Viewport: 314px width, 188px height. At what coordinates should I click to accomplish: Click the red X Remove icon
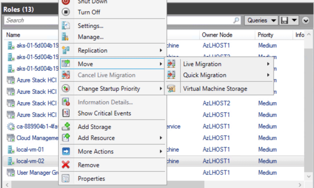[66, 165]
